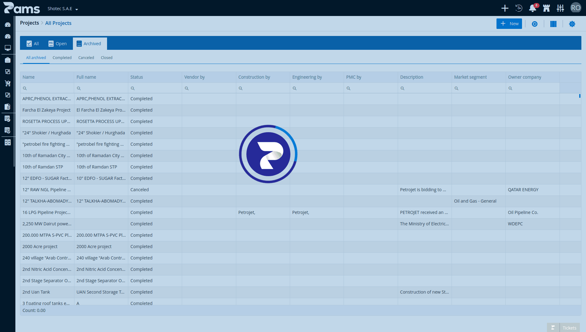
Task: Open the shopping cart sidebar icon
Action: pyautogui.click(x=8, y=83)
